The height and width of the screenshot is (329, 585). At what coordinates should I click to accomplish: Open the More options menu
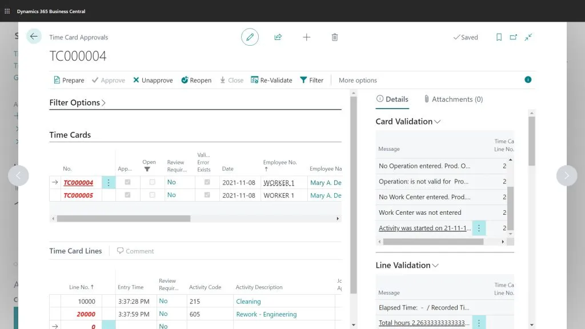[x=358, y=81]
